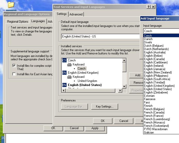Choose FYRO Macedonian from the list
Viewport: 179px width, 143px height.
(161, 129)
